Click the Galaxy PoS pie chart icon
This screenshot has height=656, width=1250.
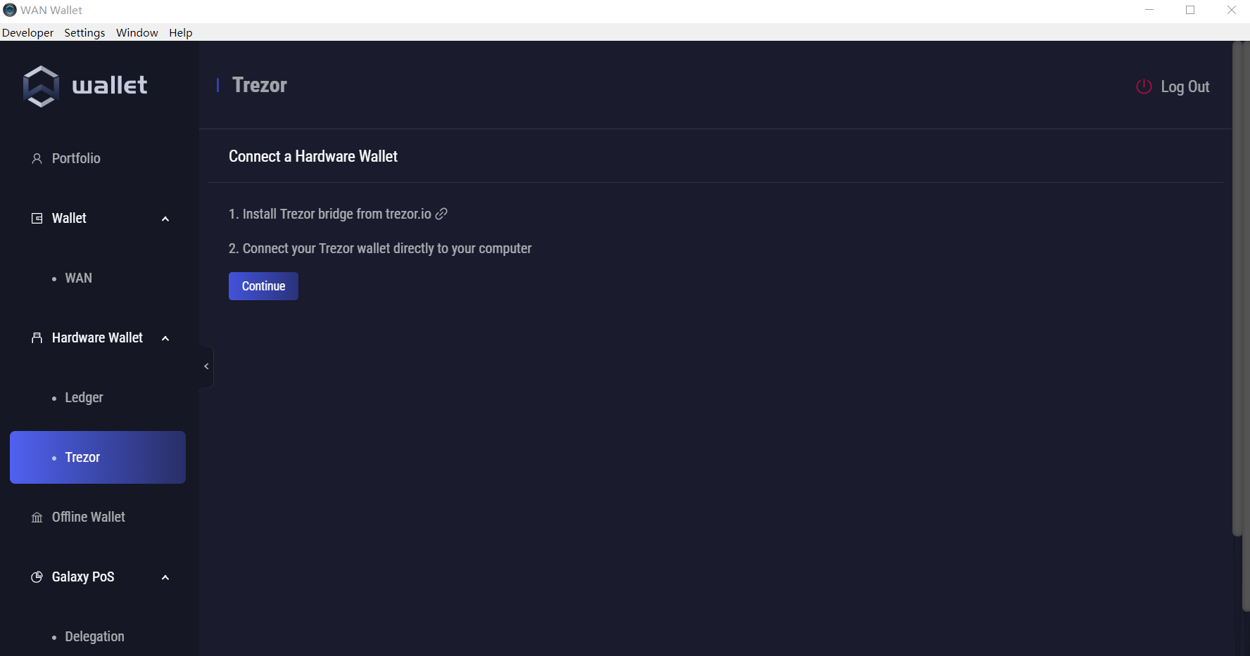pyautogui.click(x=37, y=577)
